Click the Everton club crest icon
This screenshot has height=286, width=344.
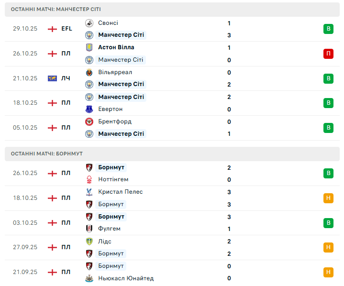click(89, 109)
